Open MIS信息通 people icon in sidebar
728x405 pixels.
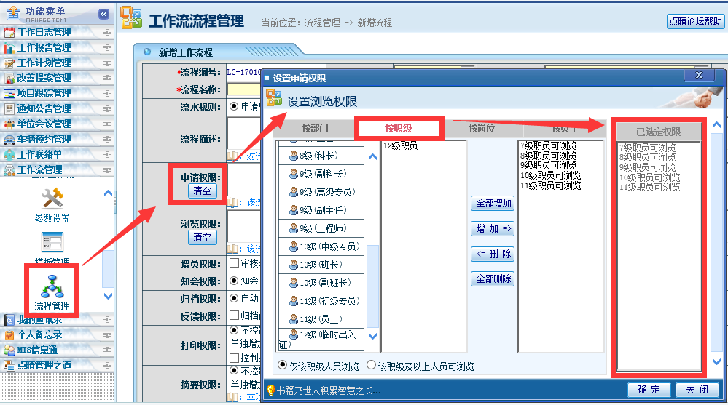tap(9, 350)
